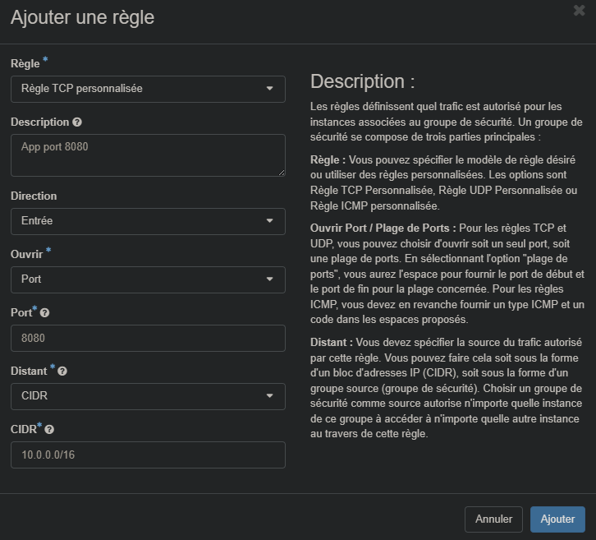Open the Ouvrir dropdown set to Port

[148, 279]
